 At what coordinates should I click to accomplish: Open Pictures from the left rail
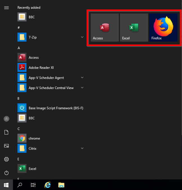(6, 146)
